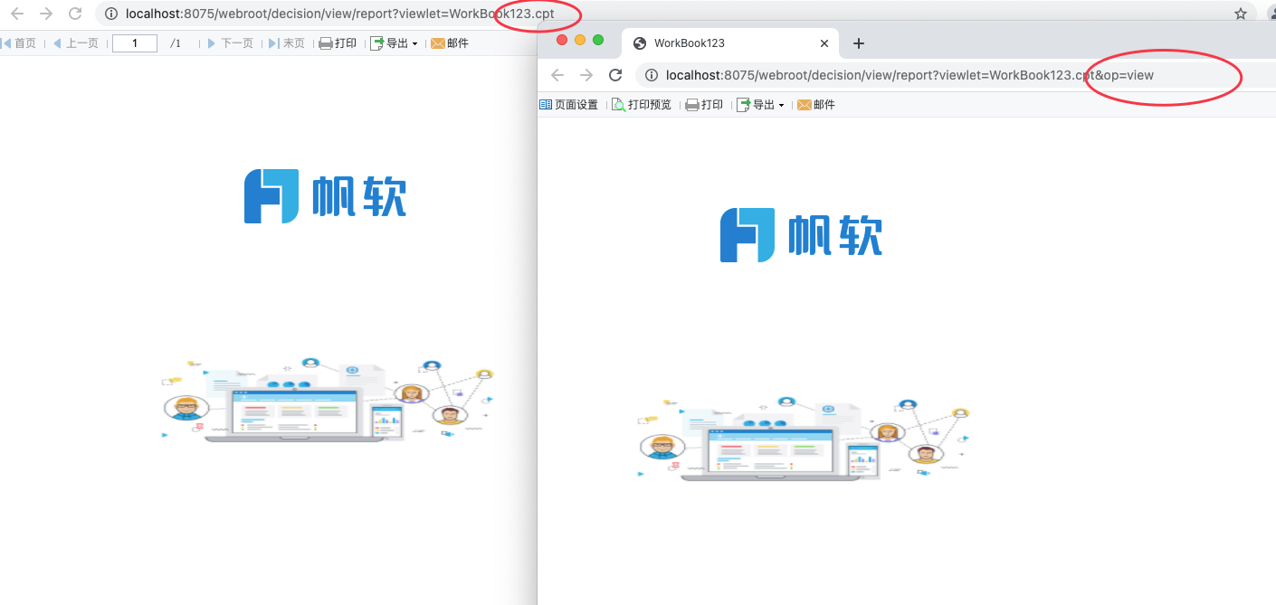Click the 帆软 logo in the front window report
The width and height of the screenshot is (1276, 605).
[801, 235]
